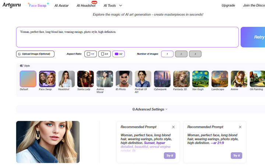Expand the Advanced Settings section

point(150,109)
